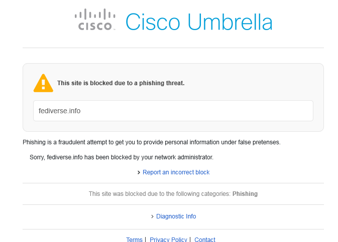Click the phishing threat blocked heading
This screenshot has width=338, height=242.
pos(121,83)
